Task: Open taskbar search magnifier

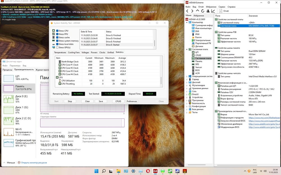Action: pos(104,171)
